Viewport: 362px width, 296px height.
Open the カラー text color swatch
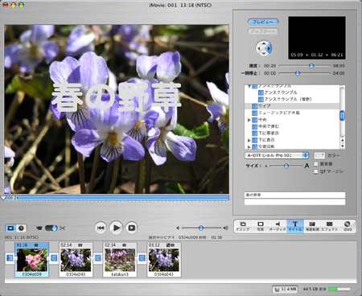pos(319,155)
